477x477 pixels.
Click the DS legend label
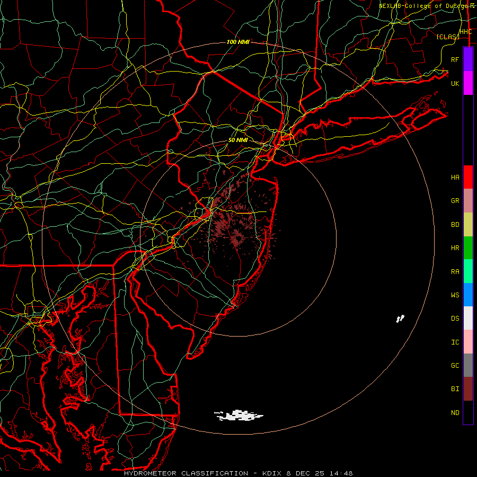455,319
